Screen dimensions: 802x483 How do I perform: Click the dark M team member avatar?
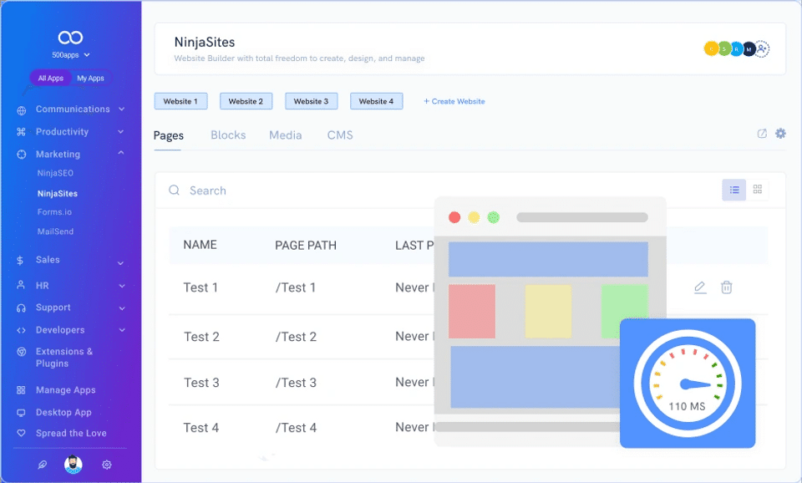749,49
